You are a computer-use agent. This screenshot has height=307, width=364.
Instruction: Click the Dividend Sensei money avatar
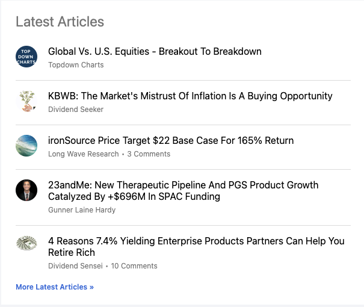click(26, 243)
